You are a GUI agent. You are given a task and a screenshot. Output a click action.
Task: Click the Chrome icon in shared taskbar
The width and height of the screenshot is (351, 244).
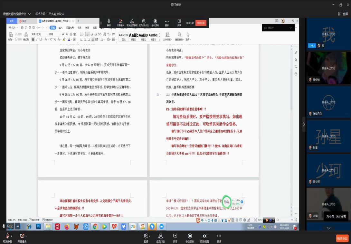tap(95, 227)
